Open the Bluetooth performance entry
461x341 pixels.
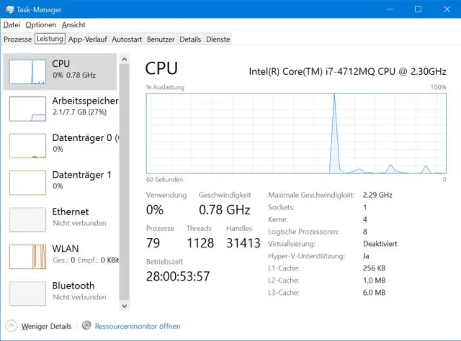[x=27, y=291]
